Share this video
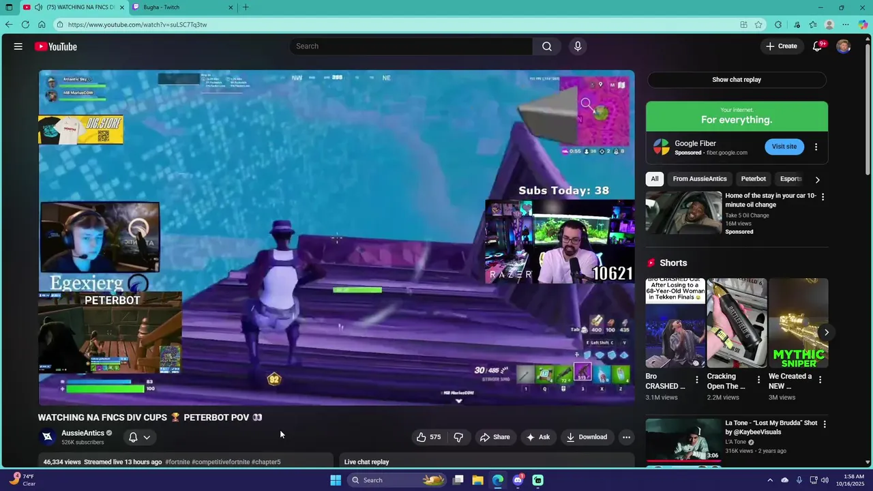The width and height of the screenshot is (873, 491). click(x=494, y=437)
